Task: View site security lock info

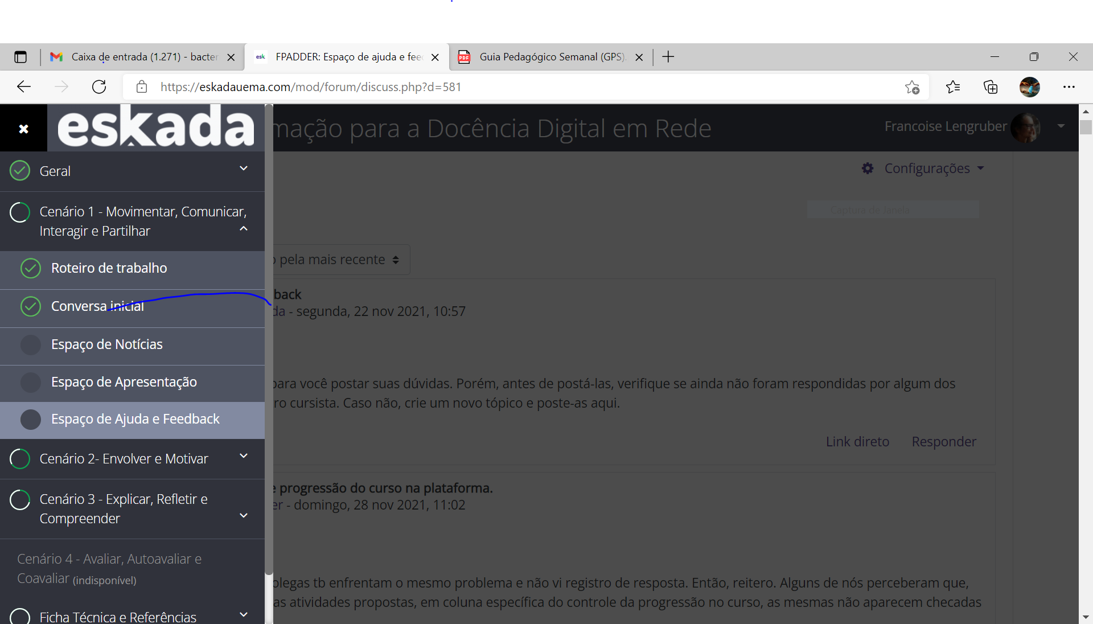Action: point(142,87)
